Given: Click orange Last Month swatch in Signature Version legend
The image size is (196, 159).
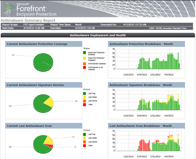Looking at the screenshot, I should (x=84, y=101).
